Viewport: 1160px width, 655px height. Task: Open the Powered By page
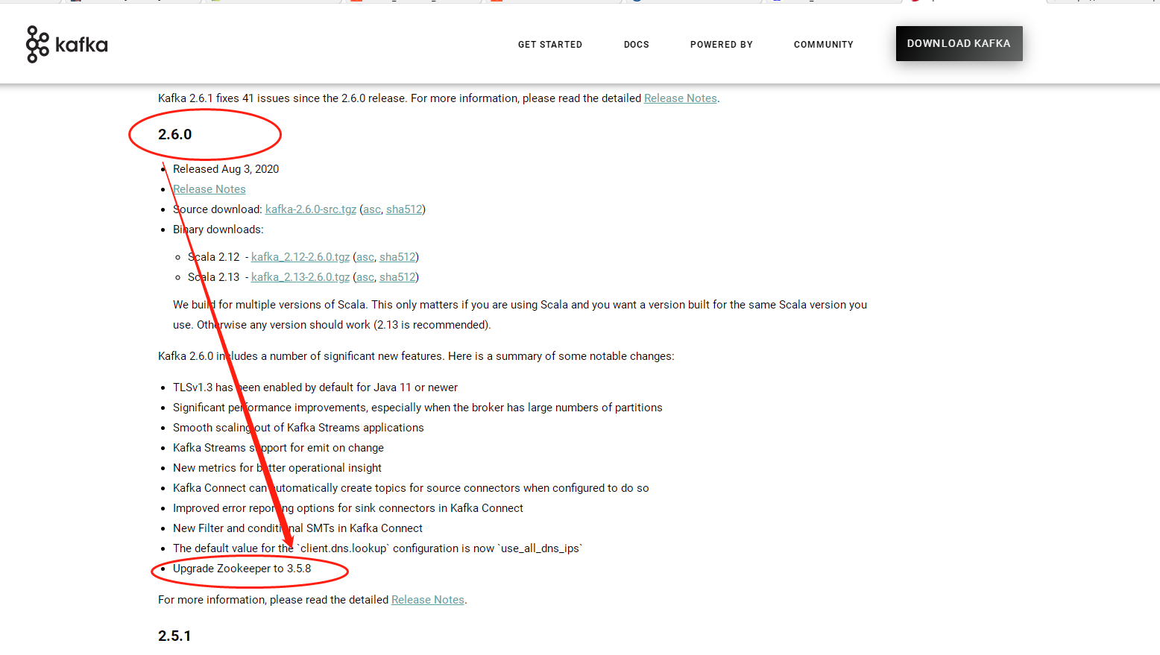722,45
